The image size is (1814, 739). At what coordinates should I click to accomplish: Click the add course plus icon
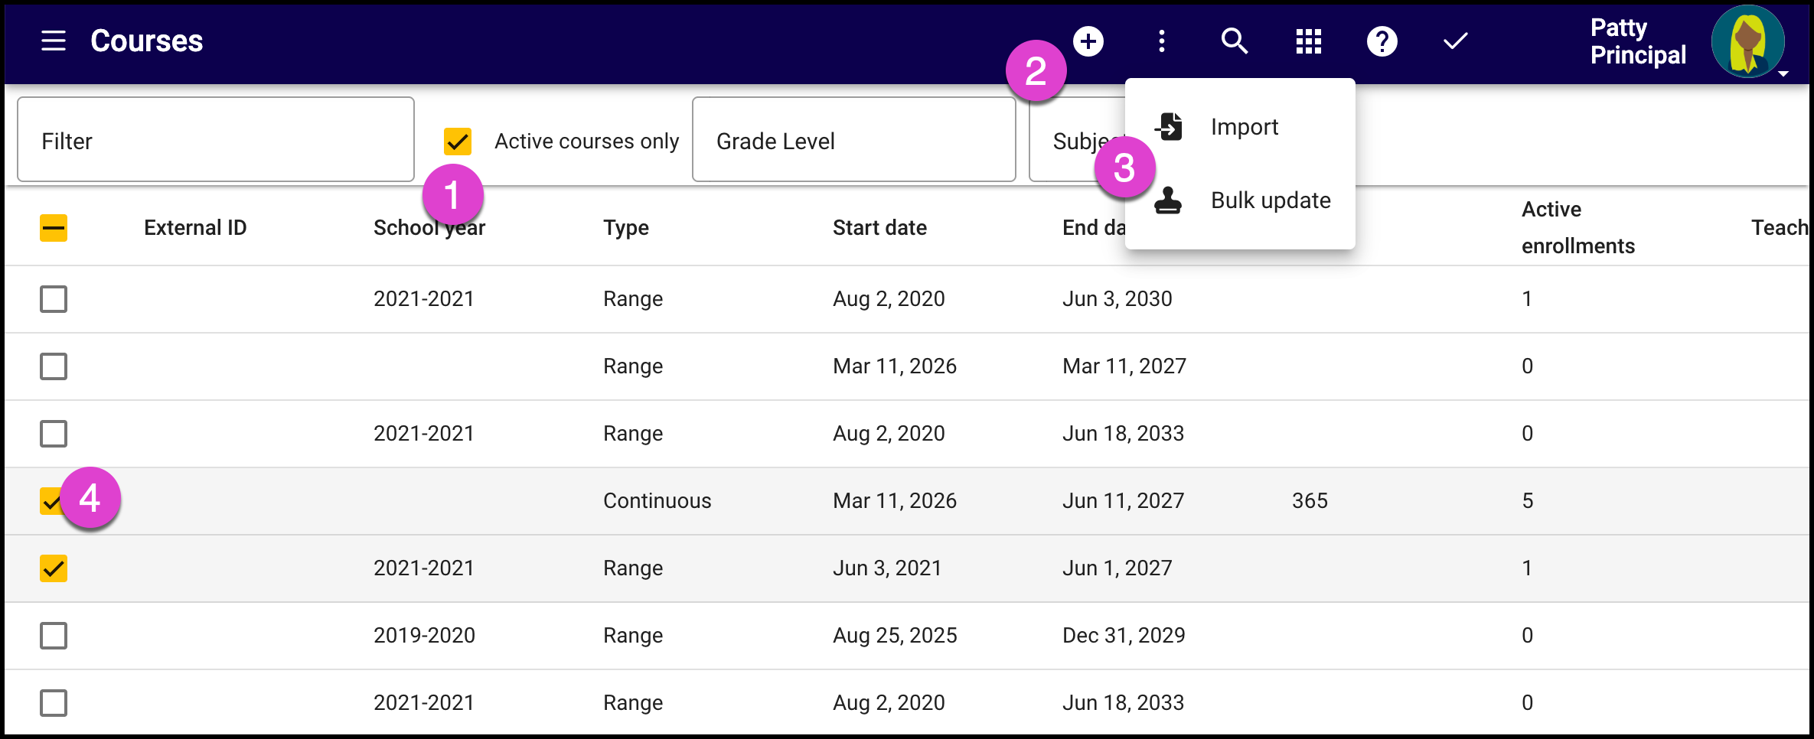[1088, 41]
